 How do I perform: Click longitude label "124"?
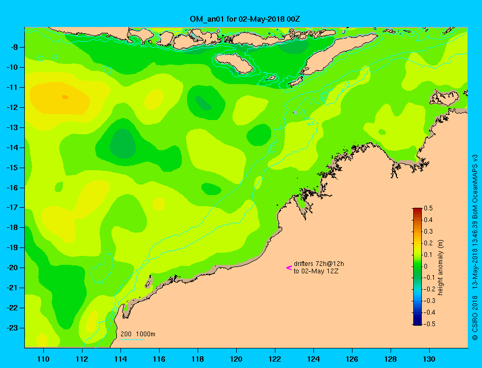(313, 359)
